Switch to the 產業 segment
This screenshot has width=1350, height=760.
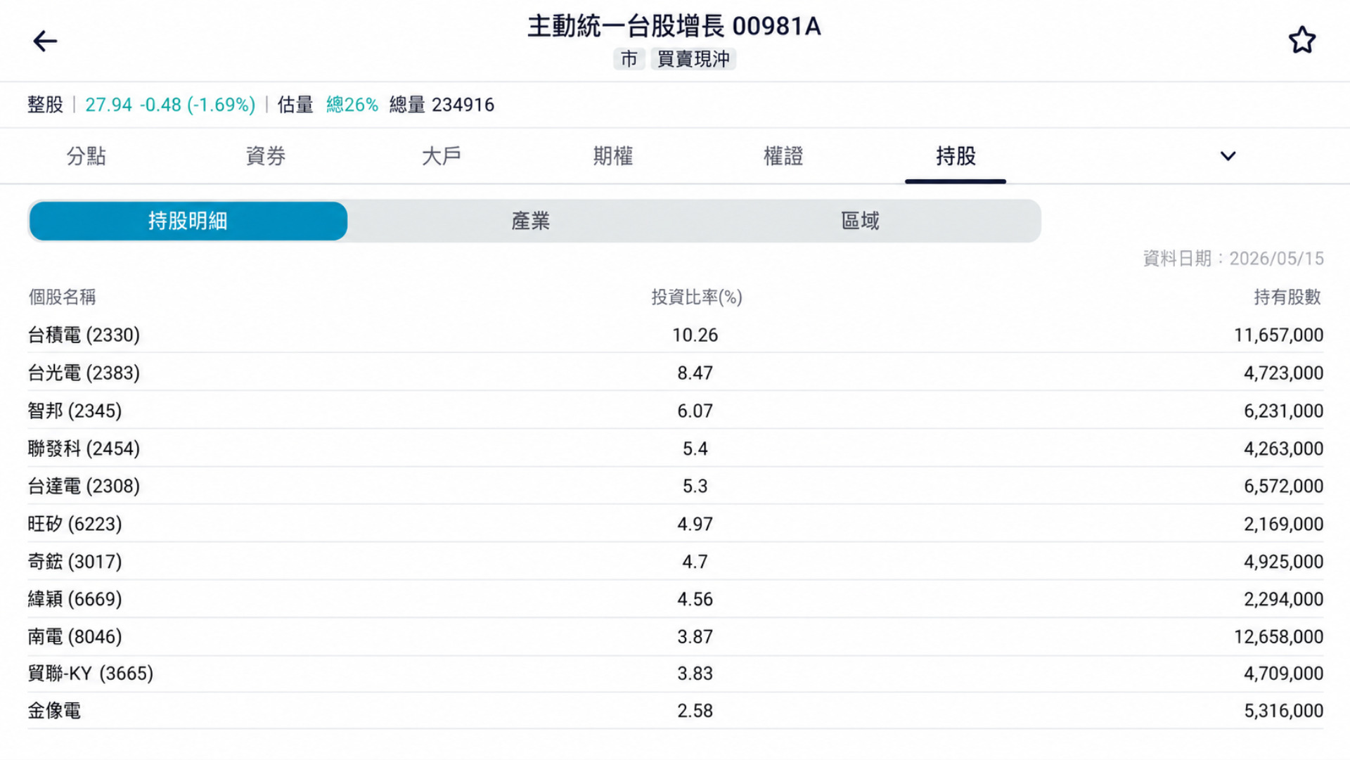530,221
